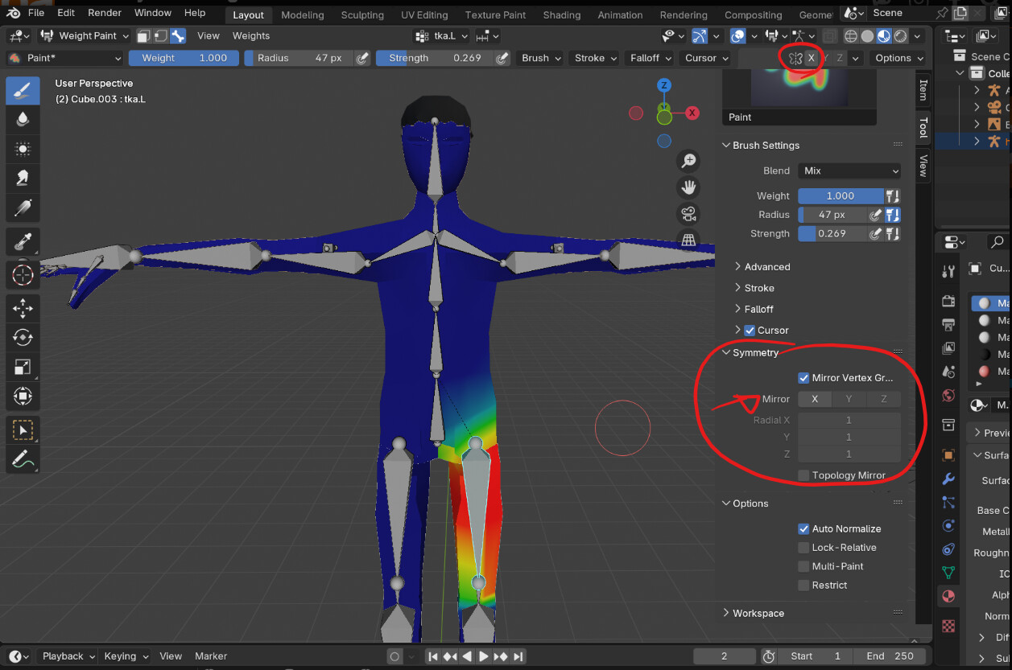Click the pan view hand icon
Viewport: 1012px width, 670px height.
(x=688, y=187)
